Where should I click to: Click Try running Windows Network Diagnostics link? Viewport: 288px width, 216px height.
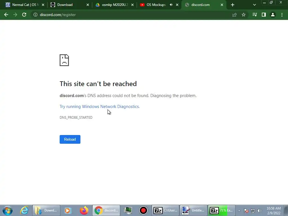click(100, 107)
